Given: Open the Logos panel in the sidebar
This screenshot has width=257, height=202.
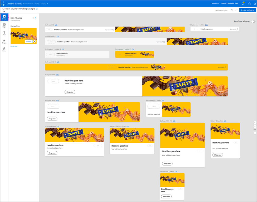Looking at the screenshot, I should coord(4,25).
